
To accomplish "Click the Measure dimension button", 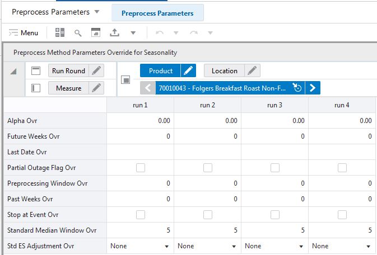I will click(x=68, y=88).
